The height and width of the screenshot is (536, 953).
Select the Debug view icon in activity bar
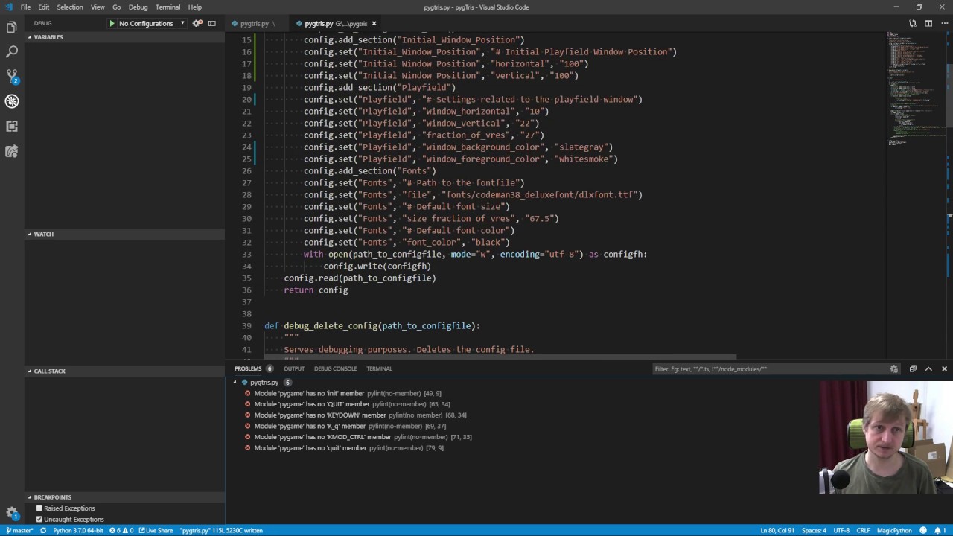point(12,101)
